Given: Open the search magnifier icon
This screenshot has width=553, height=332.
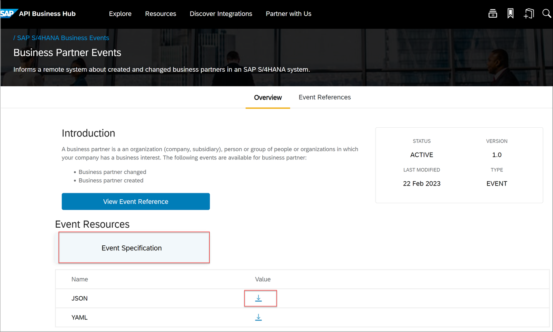Looking at the screenshot, I should pyautogui.click(x=546, y=14).
